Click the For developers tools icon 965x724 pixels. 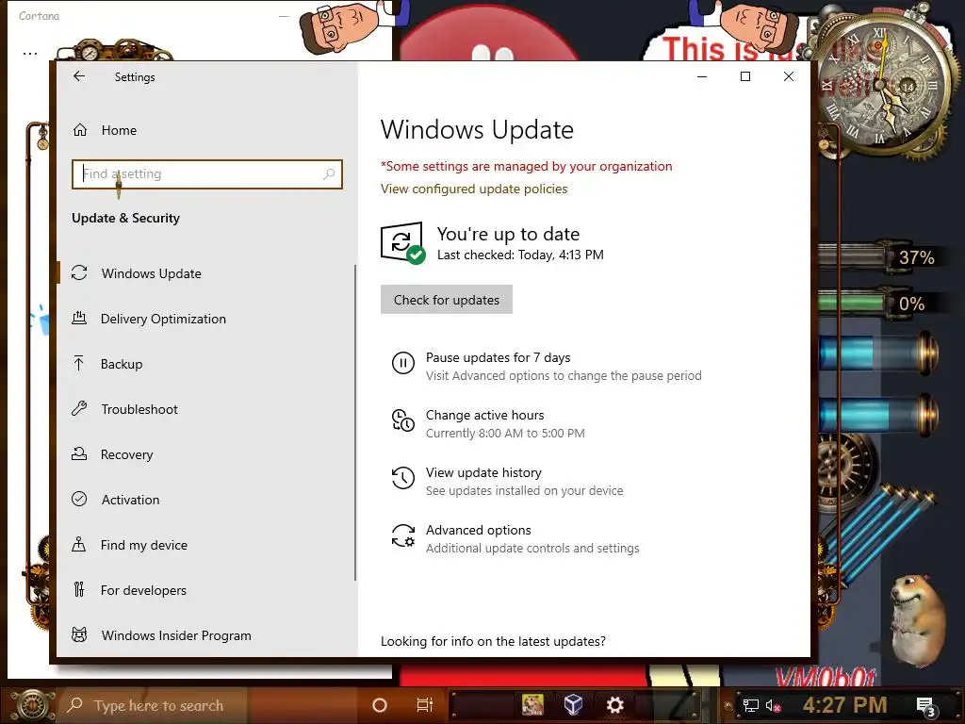79,589
